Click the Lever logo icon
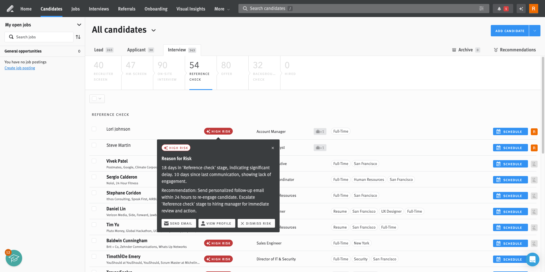Image resolution: width=545 pixels, height=272 pixels. point(10,9)
